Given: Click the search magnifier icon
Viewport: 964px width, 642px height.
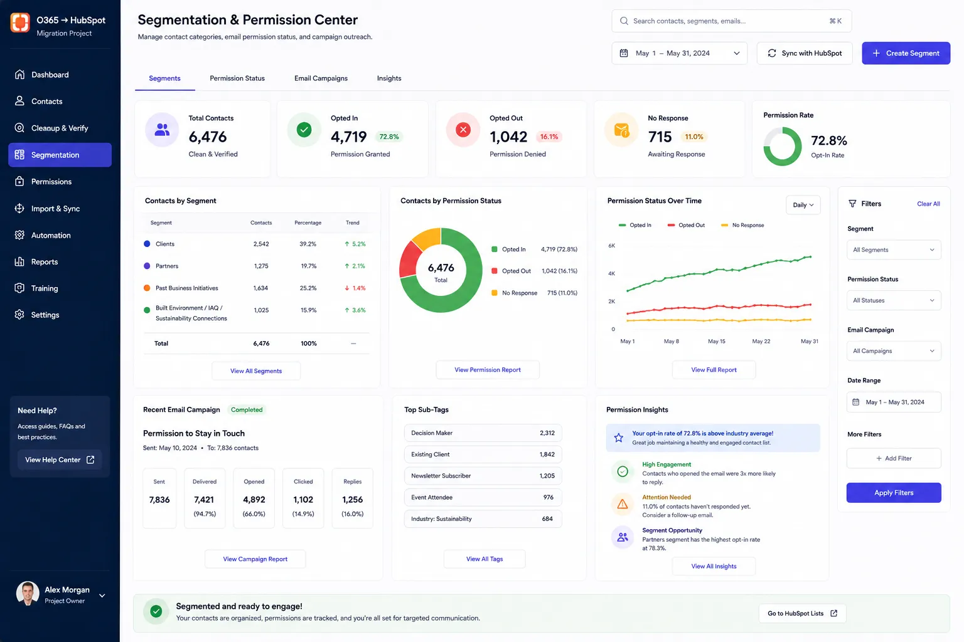Looking at the screenshot, I should click(x=624, y=21).
